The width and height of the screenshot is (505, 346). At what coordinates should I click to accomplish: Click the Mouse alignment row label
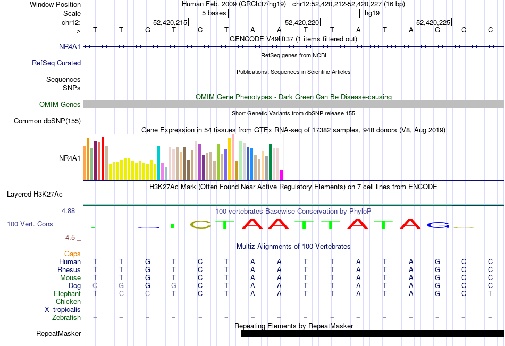[70, 277]
